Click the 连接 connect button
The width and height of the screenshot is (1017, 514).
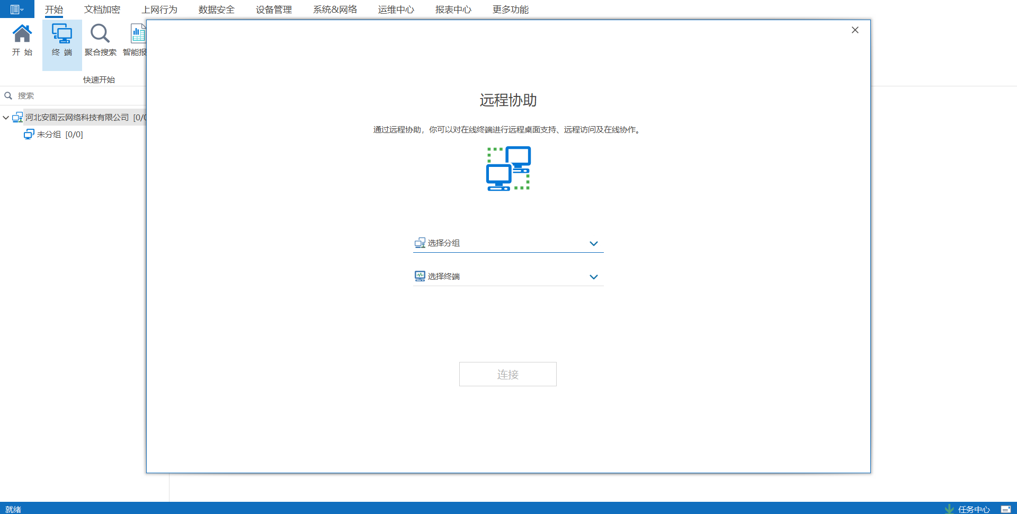(507, 374)
